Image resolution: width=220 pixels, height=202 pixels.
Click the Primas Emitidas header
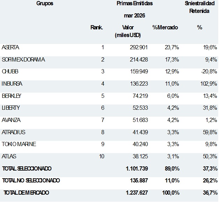point(134,3)
